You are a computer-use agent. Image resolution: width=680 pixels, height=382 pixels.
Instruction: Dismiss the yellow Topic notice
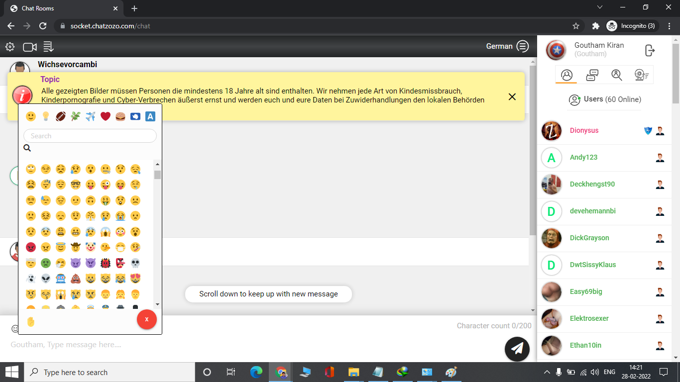tap(512, 96)
